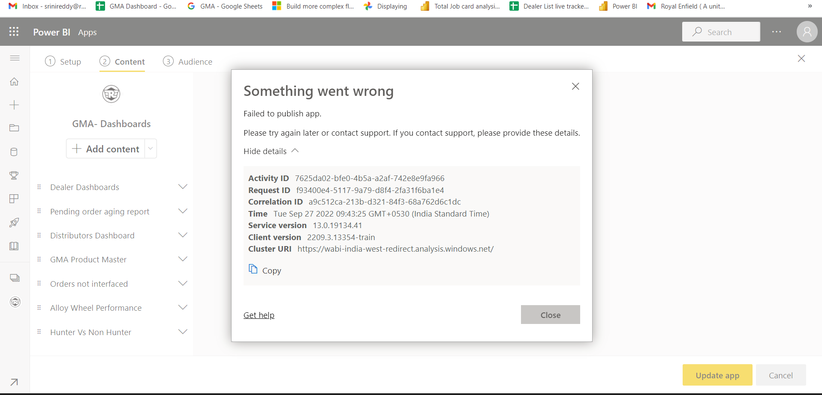Open the Add content dropdown arrow
822x395 pixels.
151,148
